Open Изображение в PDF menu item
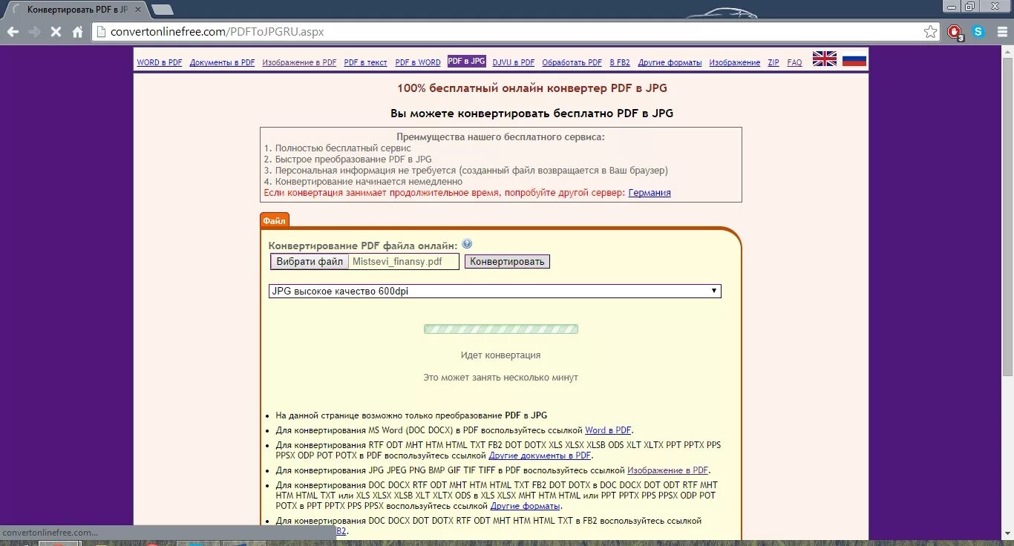Viewport: 1014px width, 546px height. (299, 63)
